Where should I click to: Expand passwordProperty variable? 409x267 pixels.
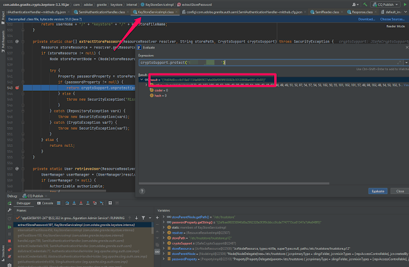point(164,259)
